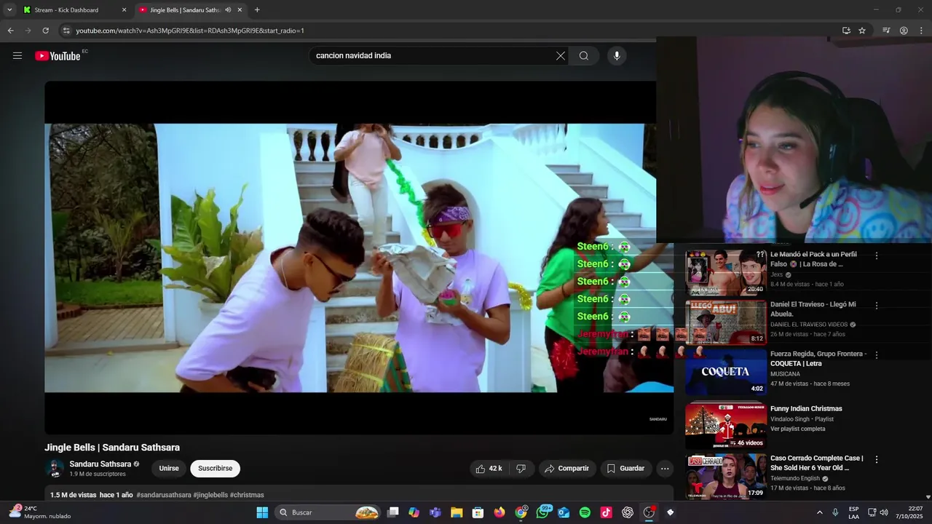
Task: Toggle microphone icon in system tray
Action: [835, 512]
